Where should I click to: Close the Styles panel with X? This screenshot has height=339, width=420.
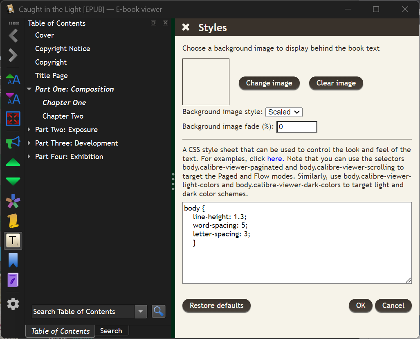[186, 27]
